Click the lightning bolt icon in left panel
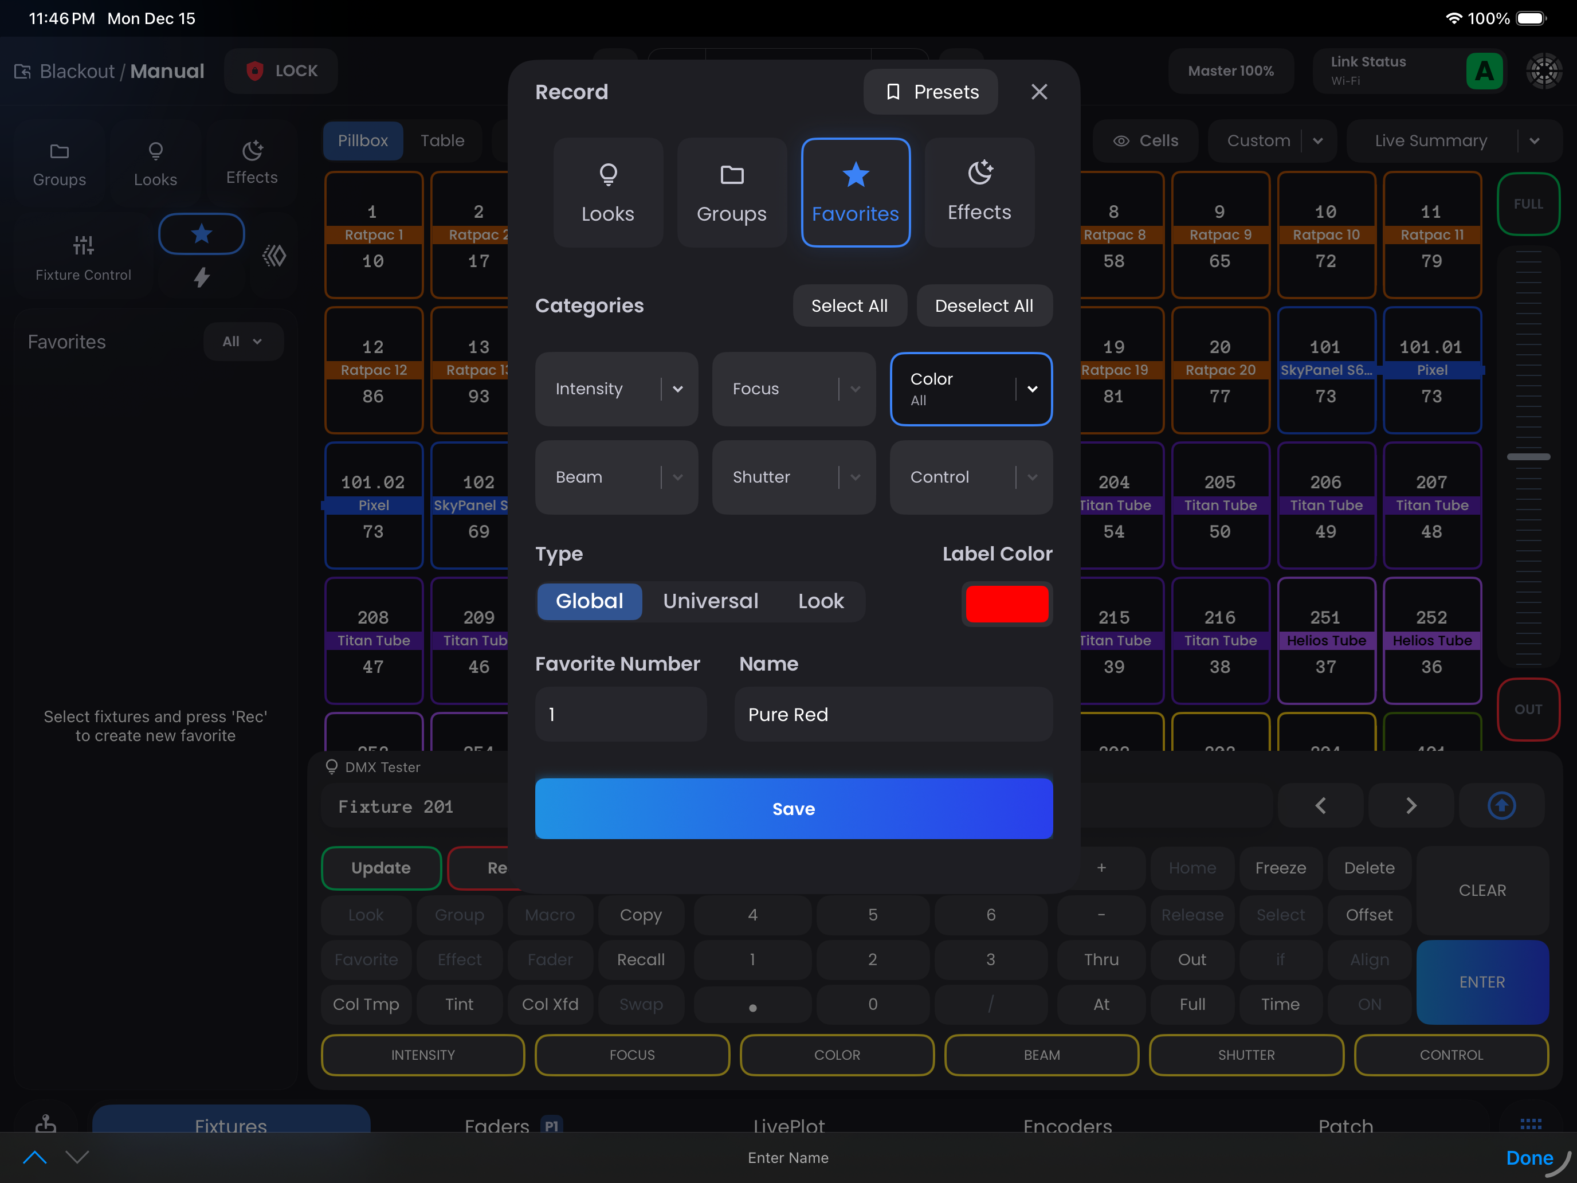This screenshot has height=1183, width=1577. [202, 277]
